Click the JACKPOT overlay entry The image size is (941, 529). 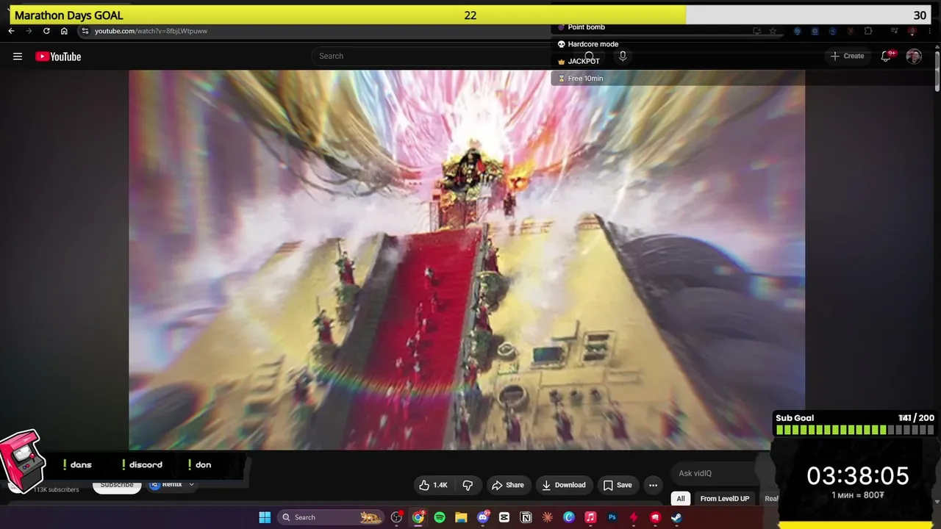pos(579,61)
